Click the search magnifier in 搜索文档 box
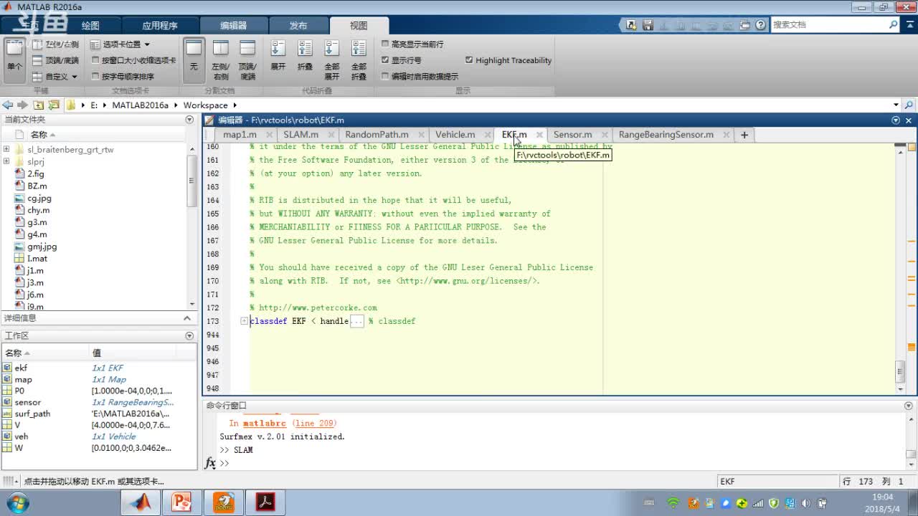918x516 pixels. pos(893,24)
